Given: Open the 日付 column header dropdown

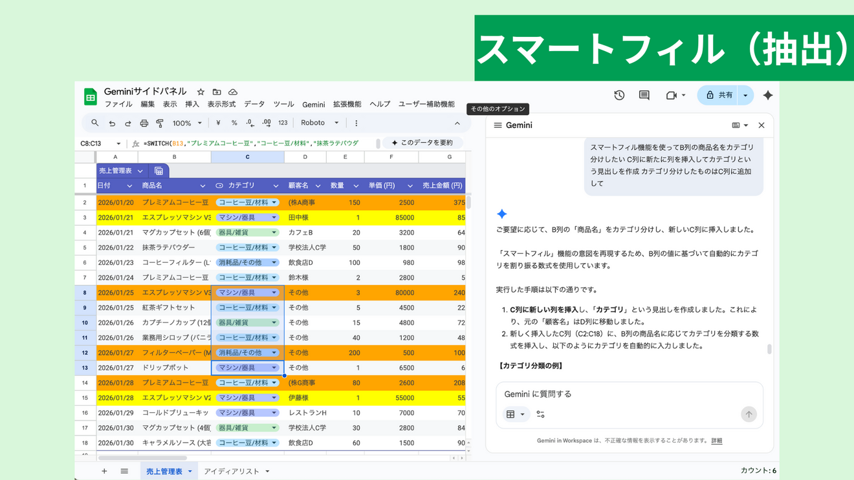Looking at the screenshot, I should point(129,186).
